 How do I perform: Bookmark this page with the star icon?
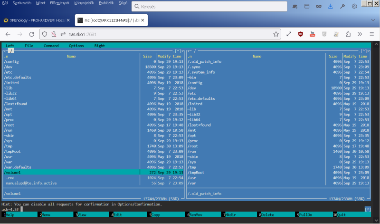276,34
